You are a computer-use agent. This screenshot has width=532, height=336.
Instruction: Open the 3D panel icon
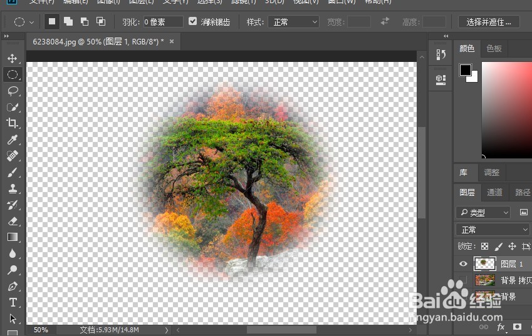pos(441,80)
